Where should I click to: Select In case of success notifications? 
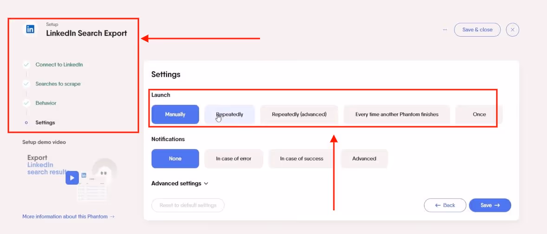(302, 159)
